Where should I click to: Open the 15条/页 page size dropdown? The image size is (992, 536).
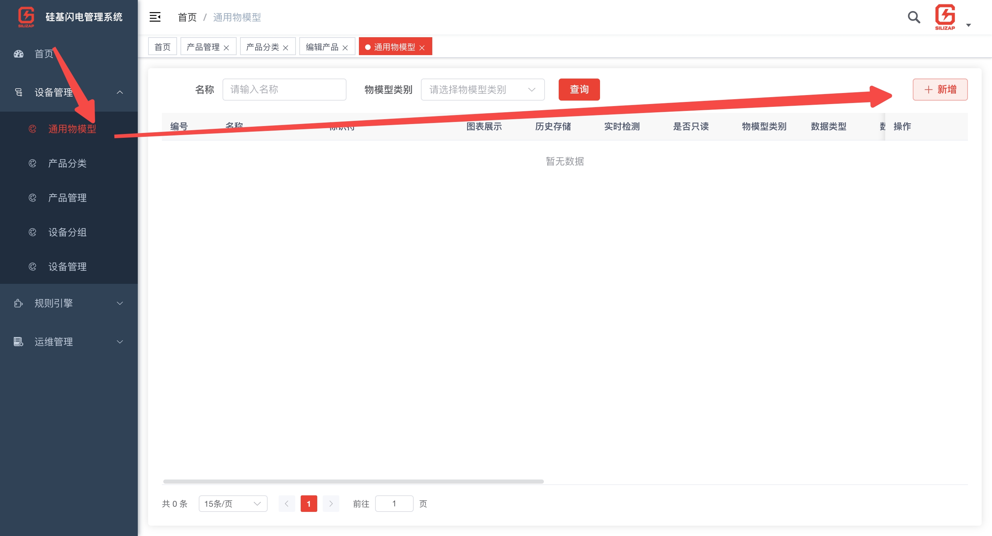pyautogui.click(x=232, y=503)
